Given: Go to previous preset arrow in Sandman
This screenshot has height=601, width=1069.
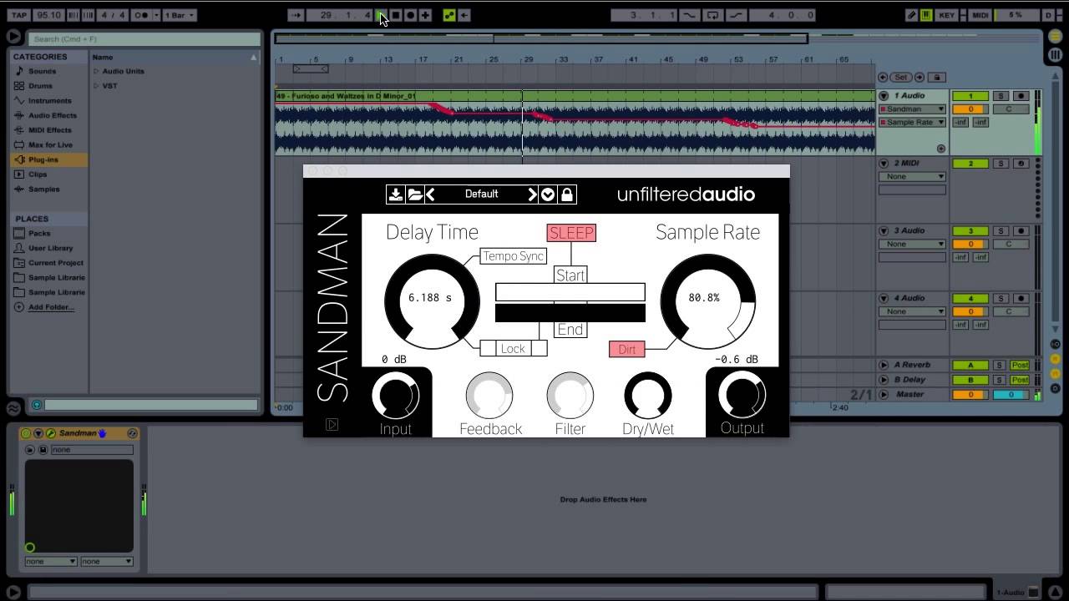Looking at the screenshot, I should [431, 194].
